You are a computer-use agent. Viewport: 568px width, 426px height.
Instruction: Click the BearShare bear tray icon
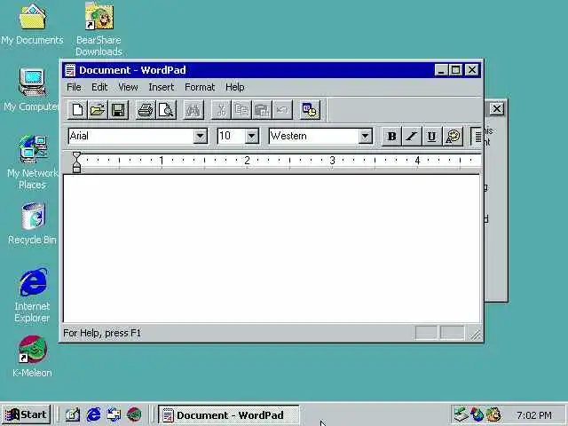493,414
